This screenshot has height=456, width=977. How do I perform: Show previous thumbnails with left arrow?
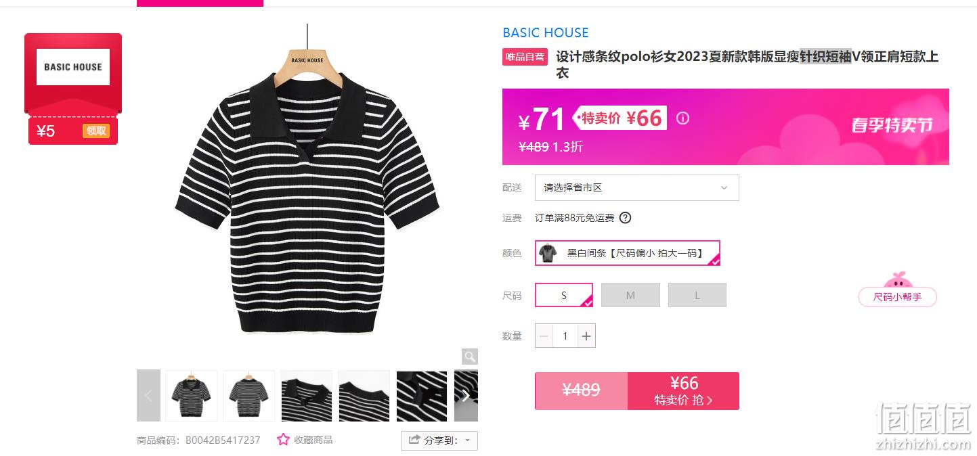[148, 396]
